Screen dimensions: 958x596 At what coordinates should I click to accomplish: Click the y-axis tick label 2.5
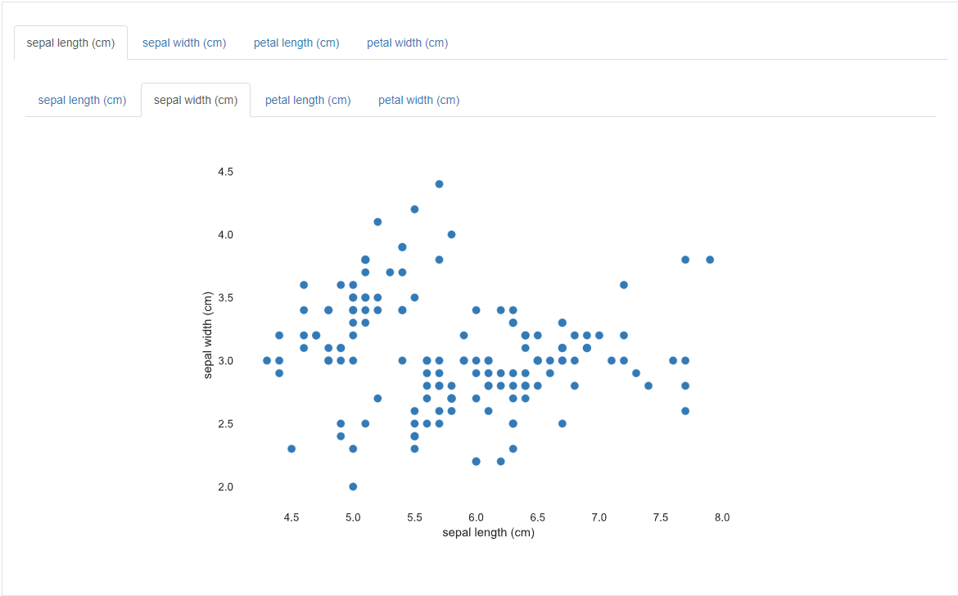click(225, 424)
